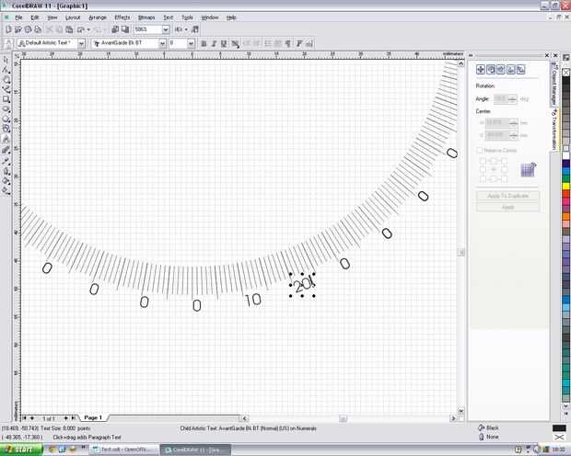Open the Rotate tab in Transformation docker
The height and width of the screenshot is (456, 571).
[491, 70]
